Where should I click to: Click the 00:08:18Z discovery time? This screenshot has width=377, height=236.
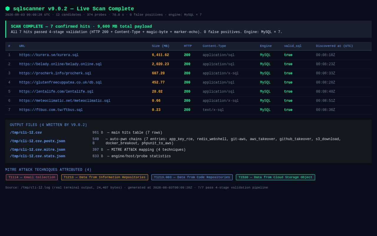tap(325, 55)
